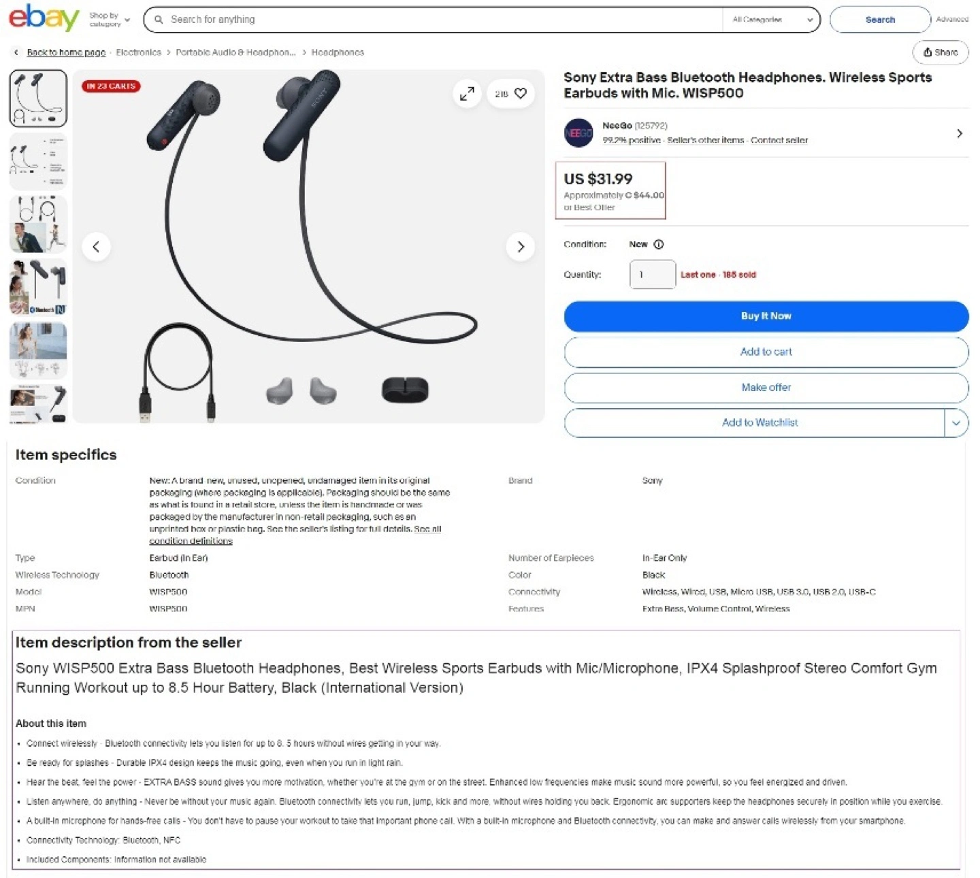The image size is (980, 878).
Task: Open the All Categories dropdown
Action: click(x=772, y=20)
